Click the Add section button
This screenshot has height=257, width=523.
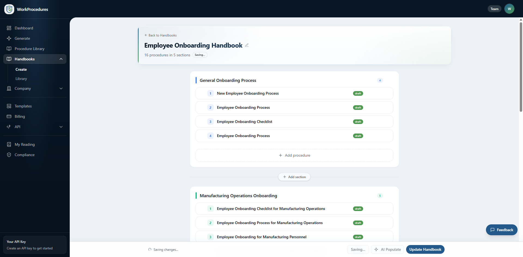point(294,177)
